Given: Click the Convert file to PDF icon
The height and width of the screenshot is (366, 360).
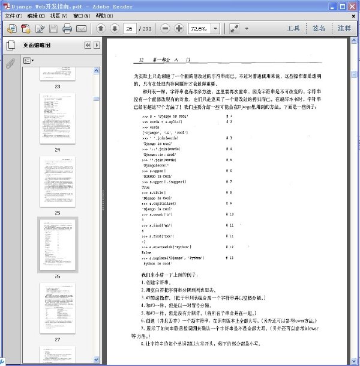Looking at the screenshot, I should [26, 29].
